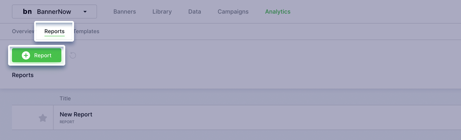This screenshot has height=140, width=461.
Task: Select the highlighted Reports tab
Action: pyautogui.click(x=54, y=31)
